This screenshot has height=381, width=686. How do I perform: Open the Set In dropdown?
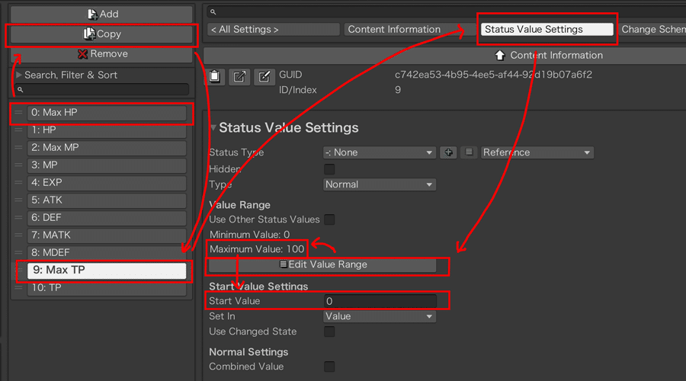pos(379,316)
